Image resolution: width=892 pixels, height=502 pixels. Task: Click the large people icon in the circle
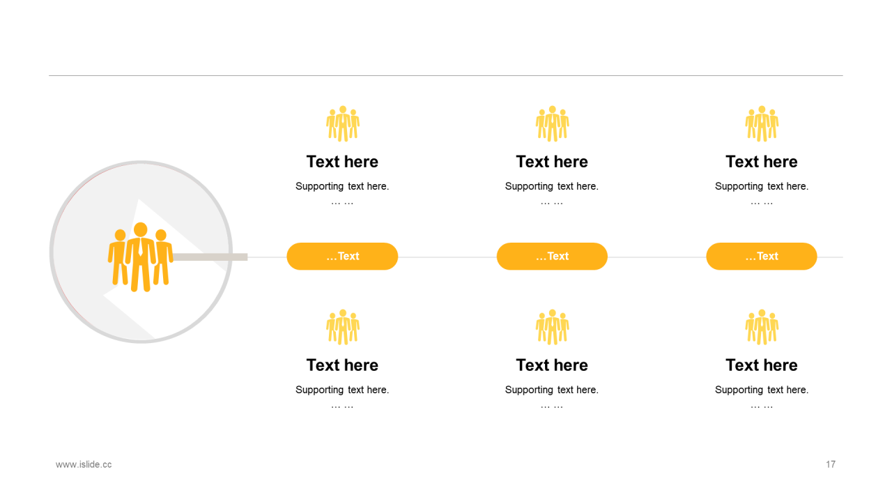pyautogui.click(x=141, y=257)
